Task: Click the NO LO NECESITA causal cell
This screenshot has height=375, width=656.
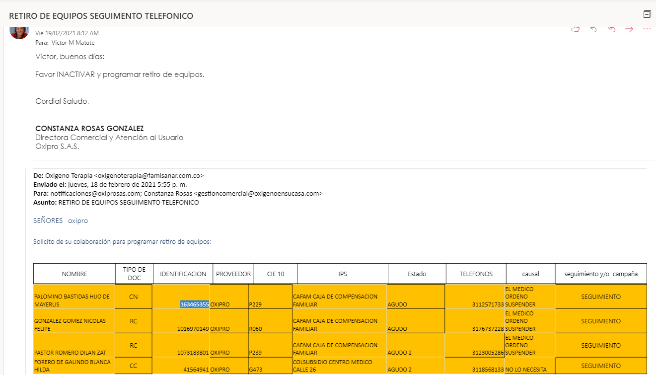Action: point(526,370)
